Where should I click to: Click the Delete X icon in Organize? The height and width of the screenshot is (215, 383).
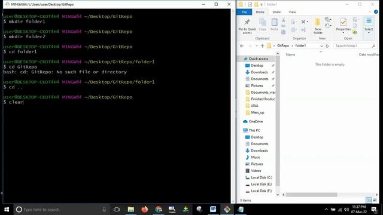tap(303, 22)
